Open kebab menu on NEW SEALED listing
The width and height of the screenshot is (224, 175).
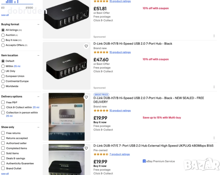214,138
